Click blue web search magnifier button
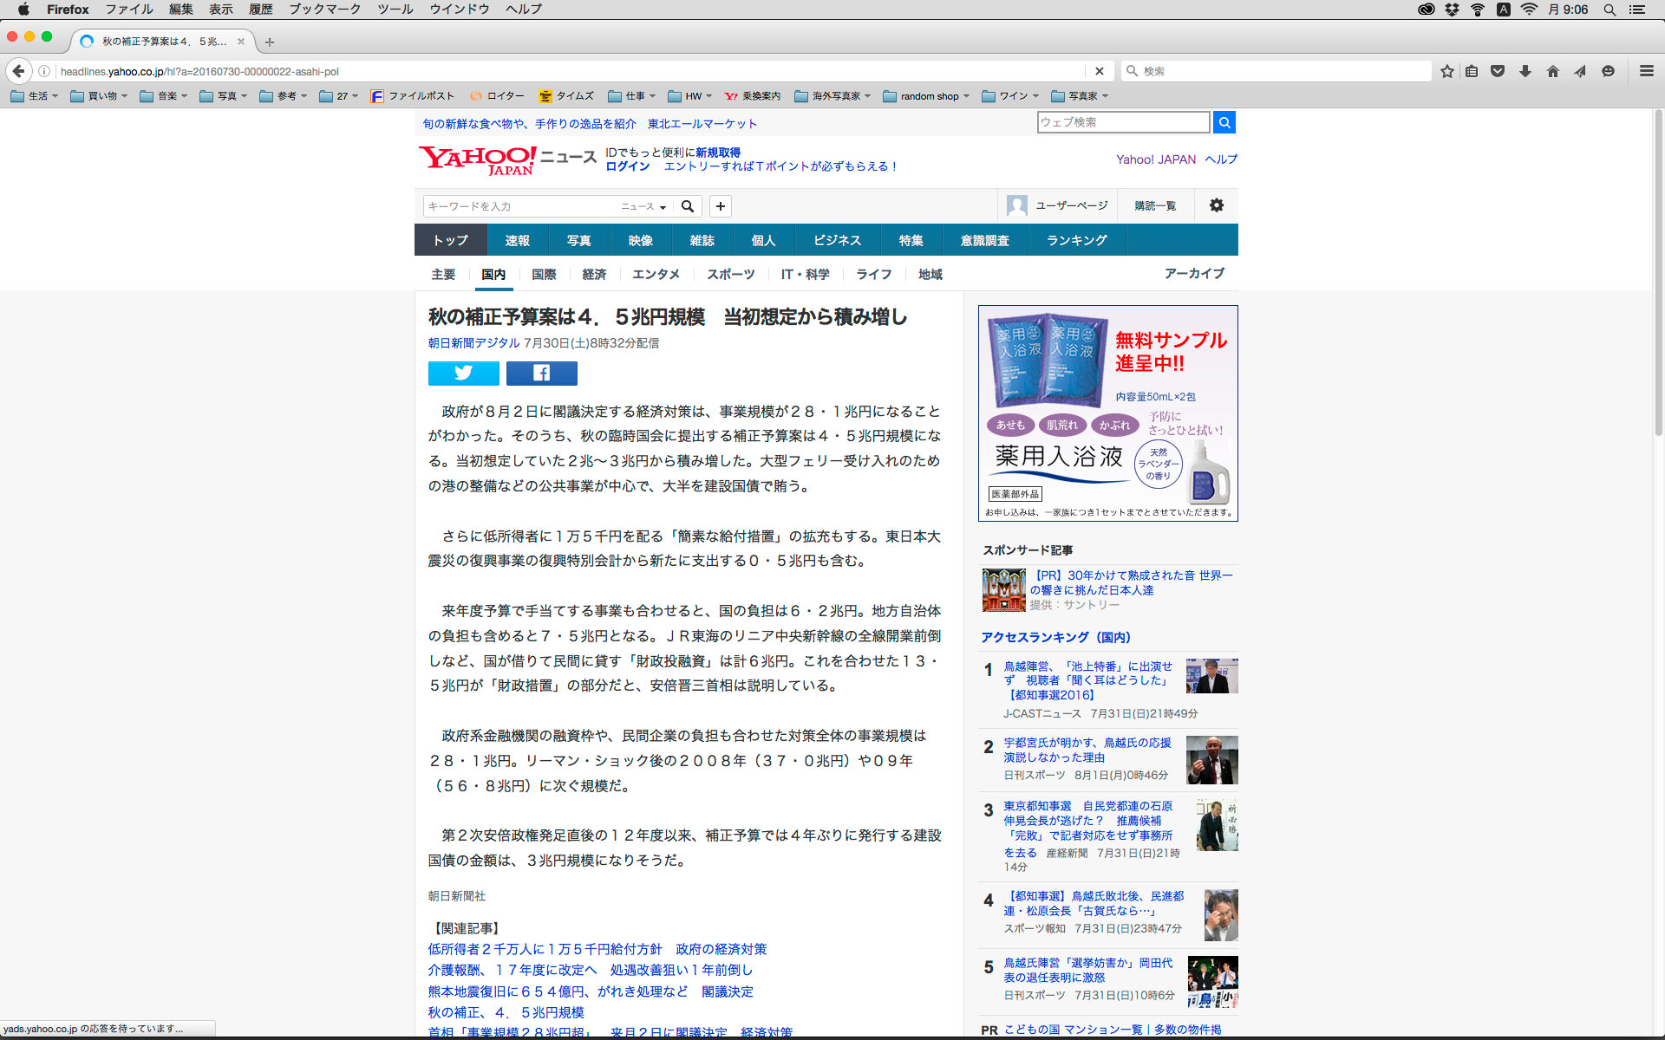The image size is (1665, 1040). 1224,122
